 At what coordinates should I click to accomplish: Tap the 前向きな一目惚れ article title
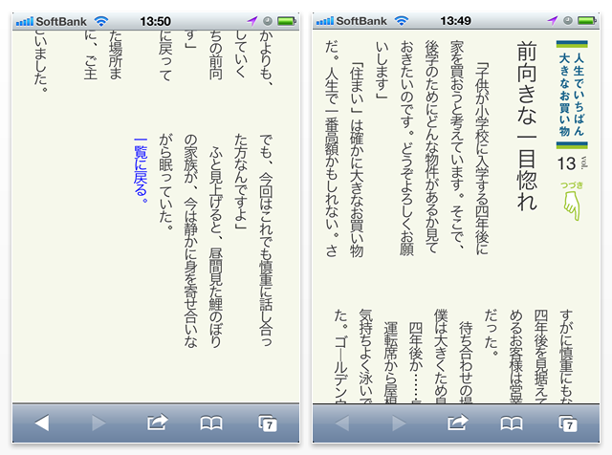[x=525, y=125]
